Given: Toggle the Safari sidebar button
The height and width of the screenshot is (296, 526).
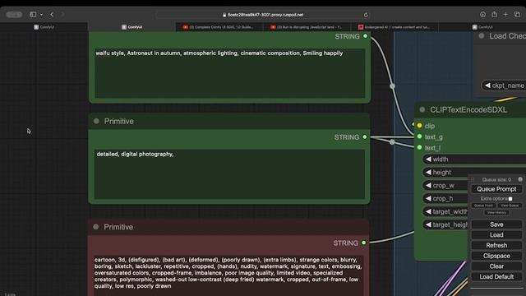Looking at the screenshot, I should coord(33,15).
